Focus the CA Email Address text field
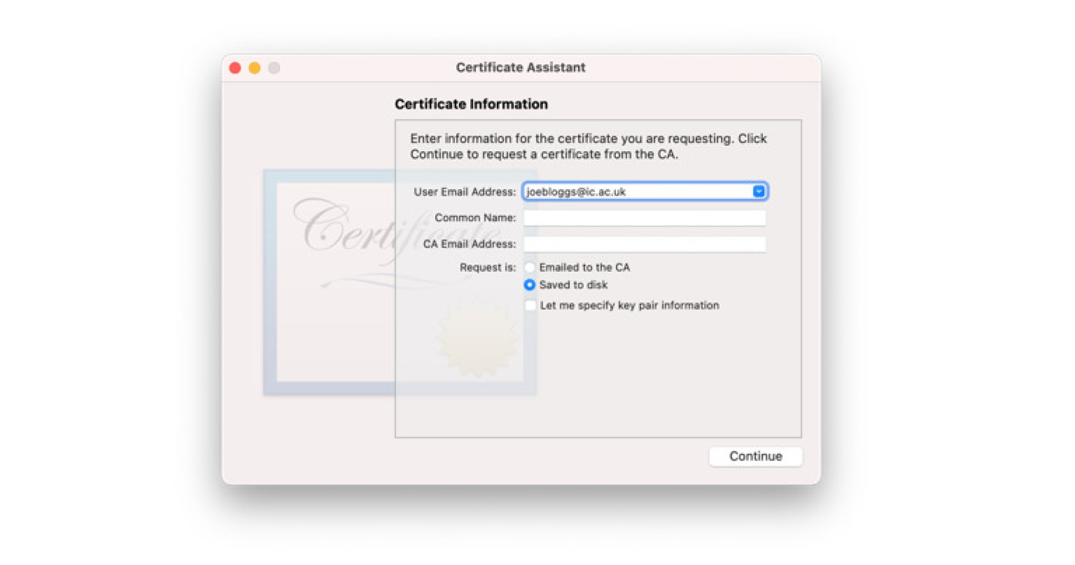 (644, 244)
